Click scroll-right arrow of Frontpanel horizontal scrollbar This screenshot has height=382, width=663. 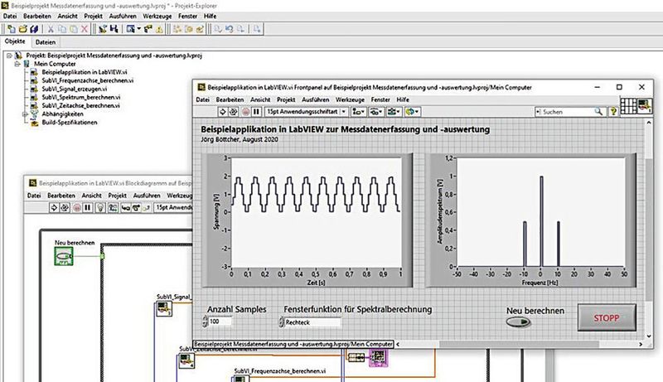(641, 345)
